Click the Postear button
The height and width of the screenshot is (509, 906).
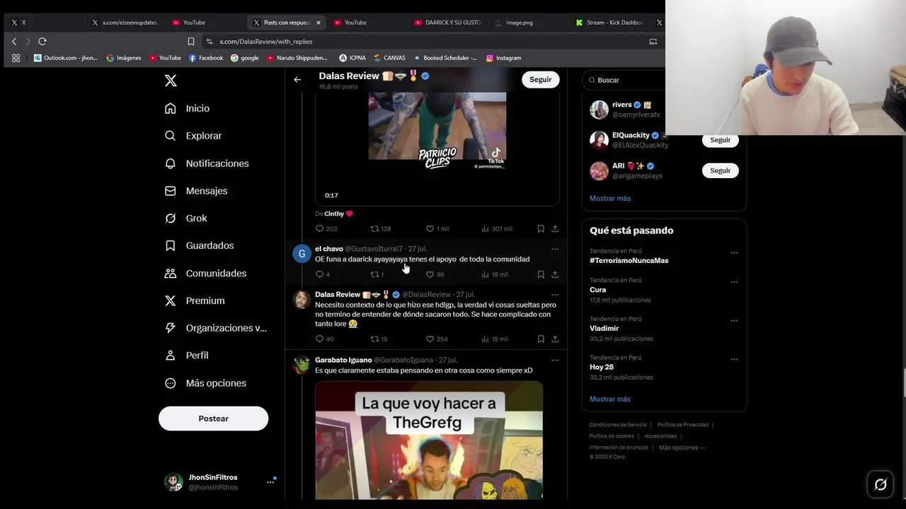click(213, 419)
